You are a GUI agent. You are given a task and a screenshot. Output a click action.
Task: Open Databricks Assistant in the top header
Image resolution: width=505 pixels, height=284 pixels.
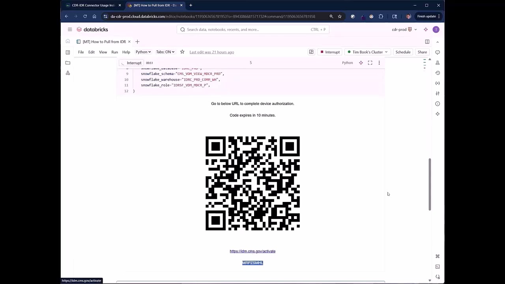pos(426,30)
